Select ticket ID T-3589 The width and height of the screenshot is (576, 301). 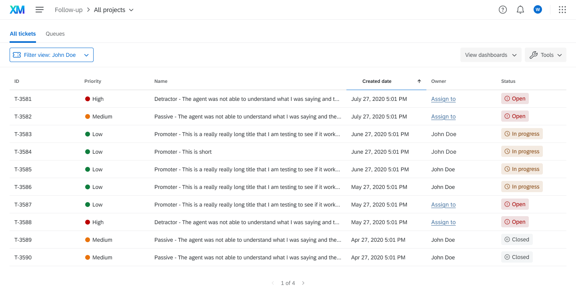[x=23, y=240]
